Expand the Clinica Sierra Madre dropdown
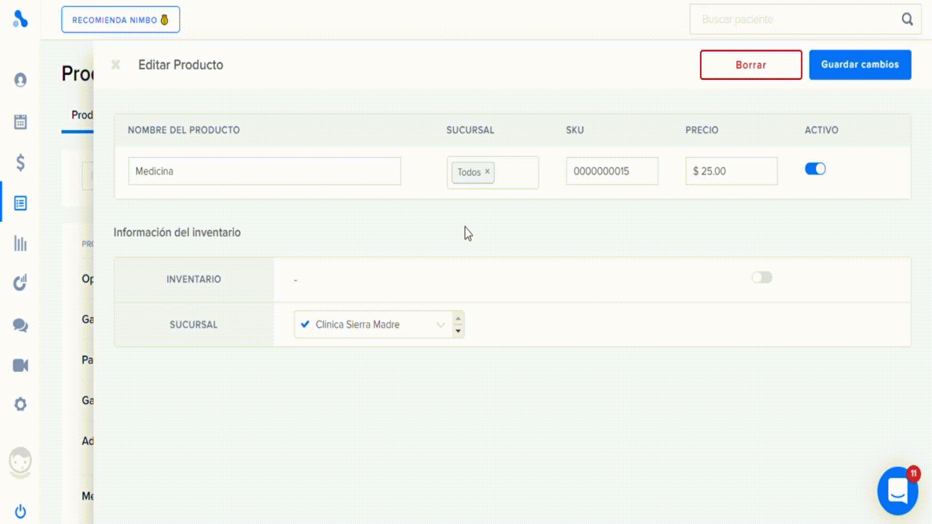The height and width of the screenshot is (524, 932). 440,325
